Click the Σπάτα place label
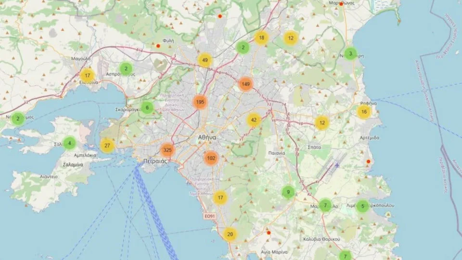The height and width of the screenshot is (260, 462). tap(314, 147)
